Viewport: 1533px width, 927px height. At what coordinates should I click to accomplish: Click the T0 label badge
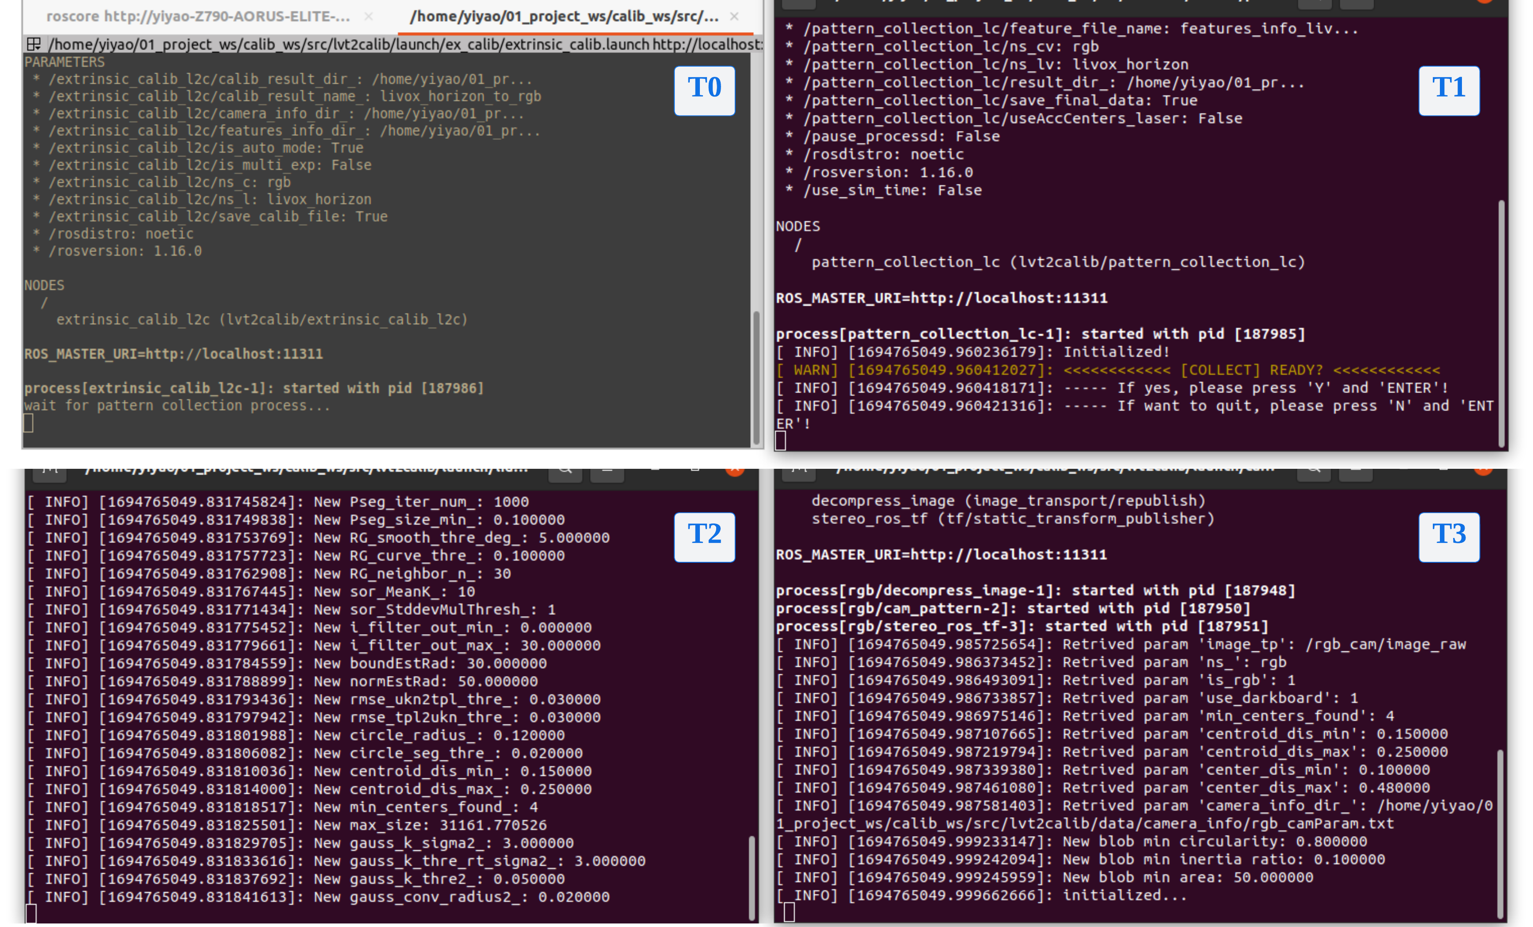pos(704,90)
